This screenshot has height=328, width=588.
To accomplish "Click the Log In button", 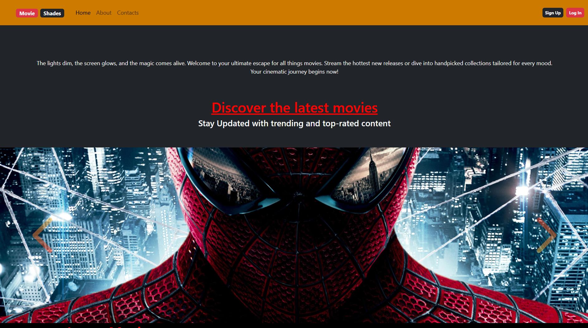I will (x=575, y=13).
